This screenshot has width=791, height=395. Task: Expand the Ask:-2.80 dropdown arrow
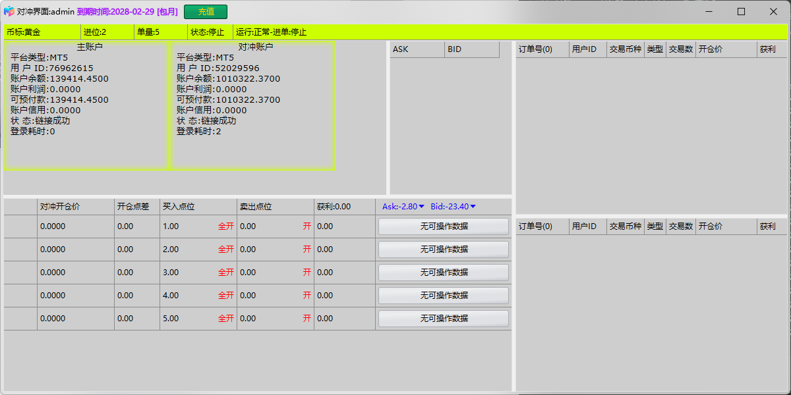tap(422, 207)
